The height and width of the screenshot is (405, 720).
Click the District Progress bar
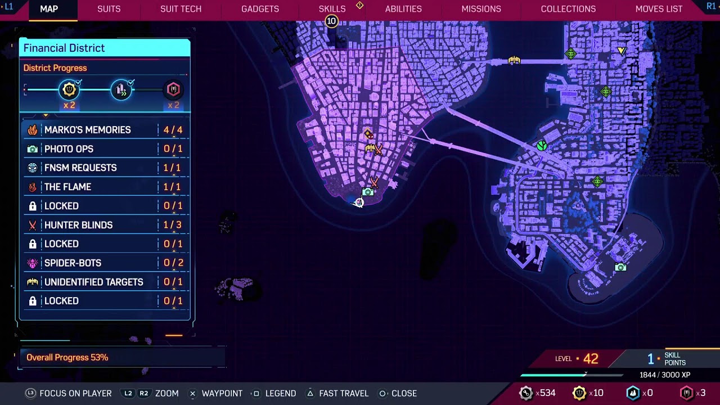105,89
